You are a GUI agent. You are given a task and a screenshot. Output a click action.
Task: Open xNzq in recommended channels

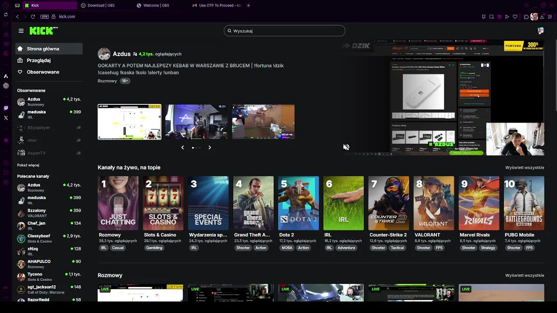49,251
